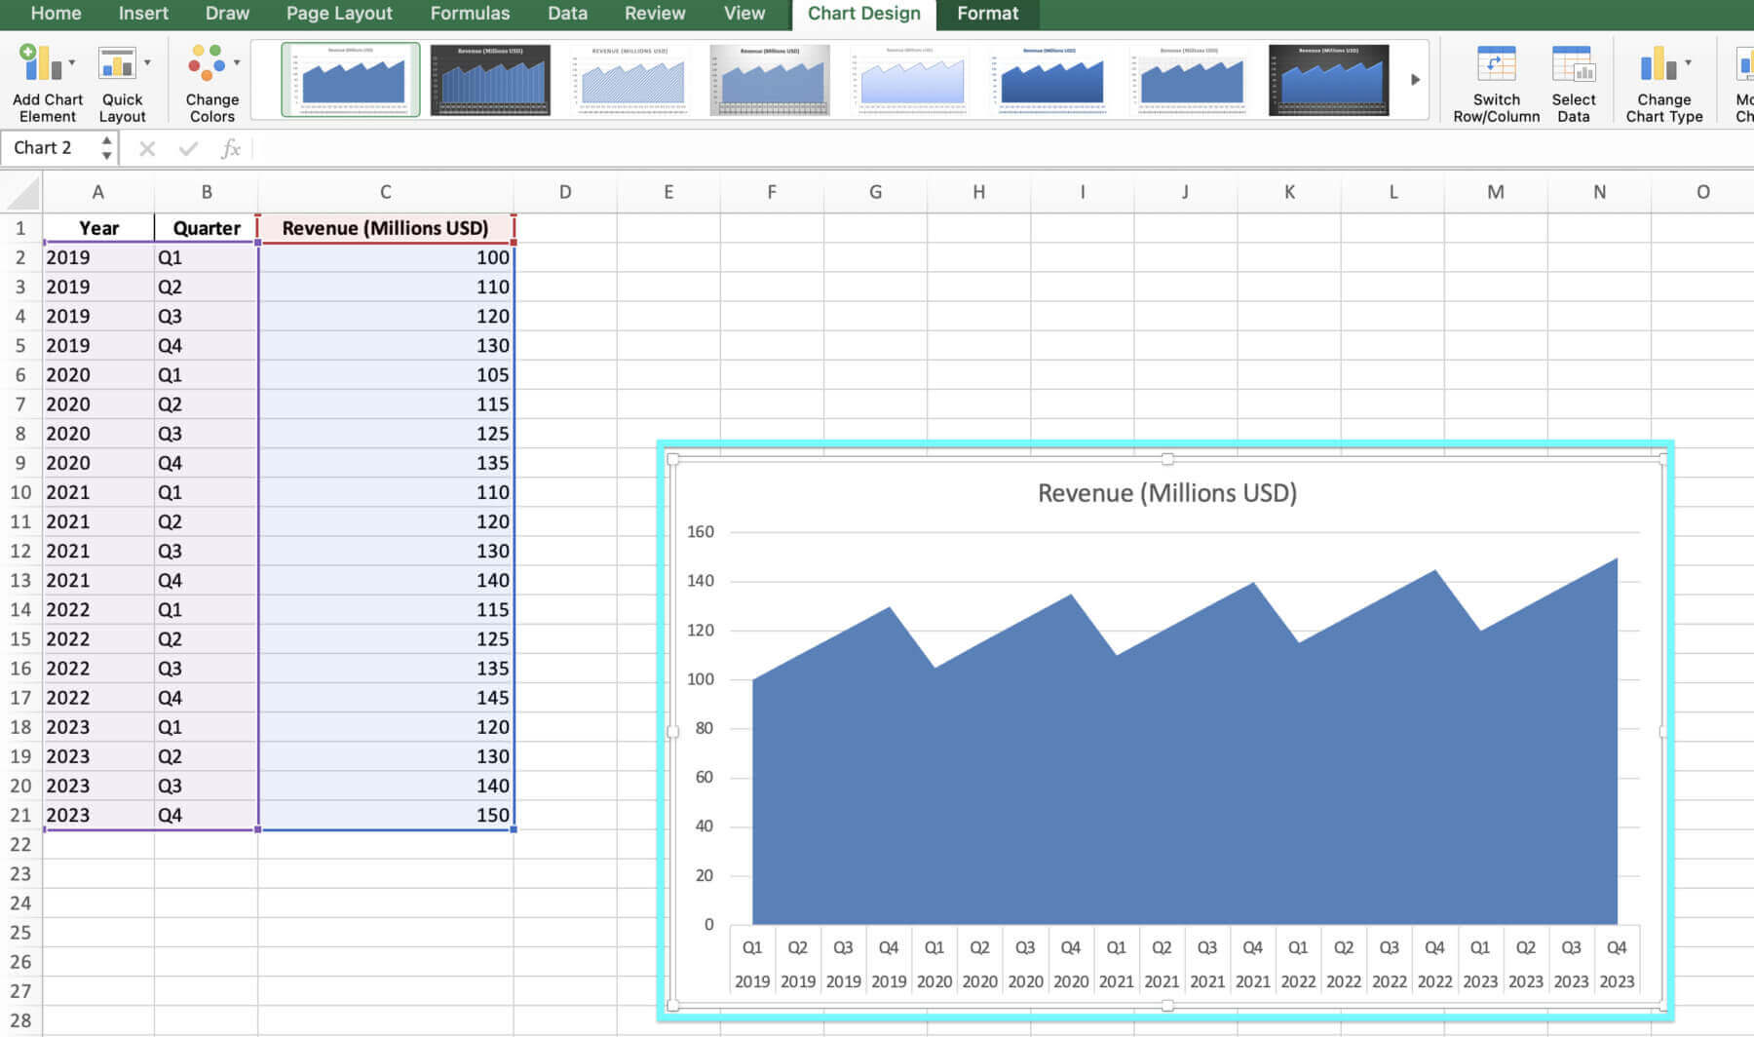This screenshot has width=1754, height=1037.
Task: Select cell A18 containing 2023
Action: tap(98, 727)
